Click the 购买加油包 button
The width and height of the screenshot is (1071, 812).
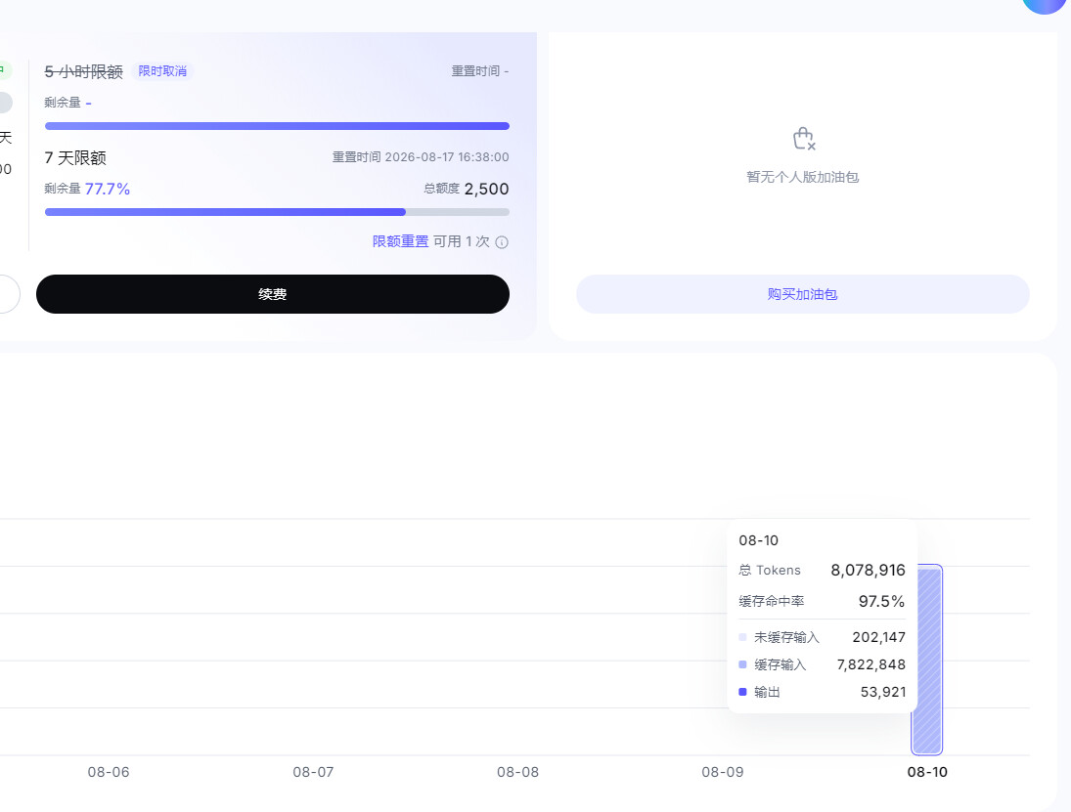[803, 294]
